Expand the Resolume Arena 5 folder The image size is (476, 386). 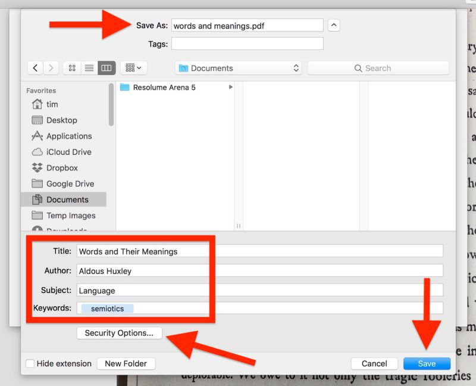coord(231,88)
